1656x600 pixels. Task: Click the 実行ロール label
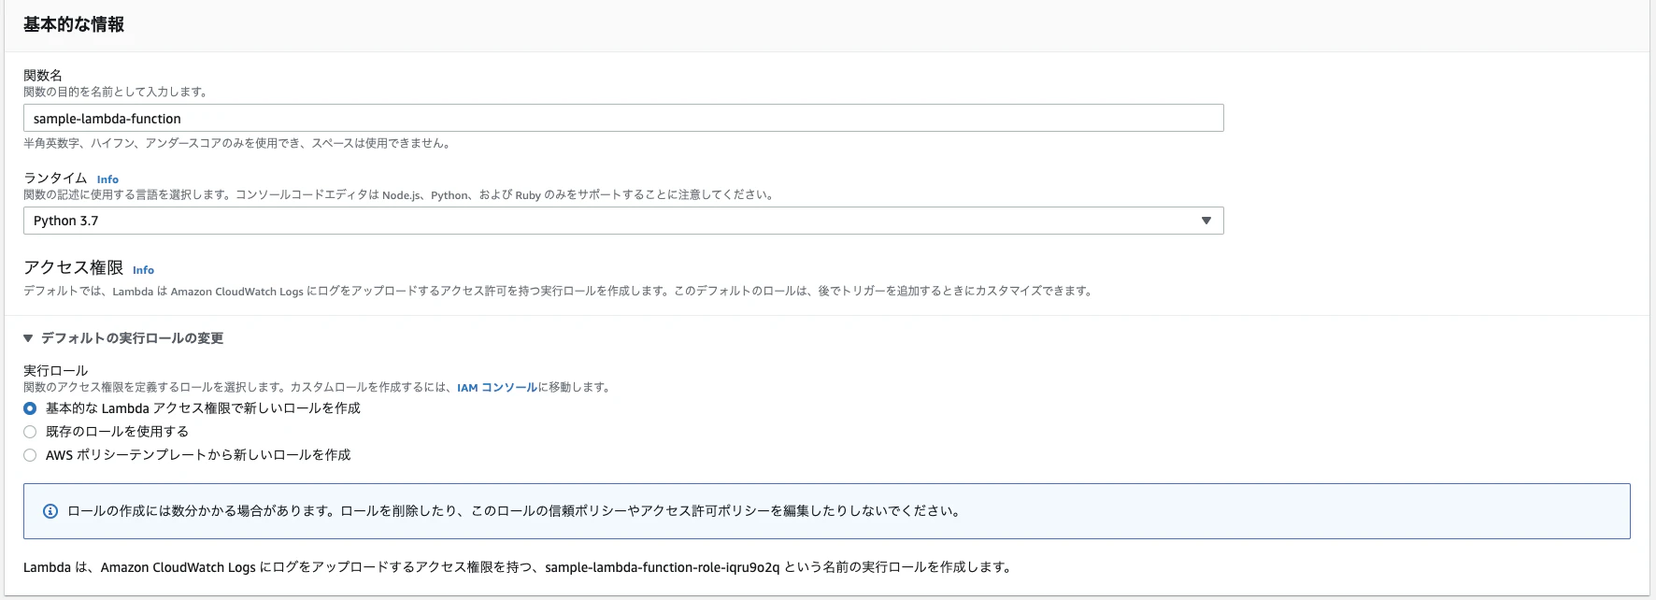tap(55, 371)
